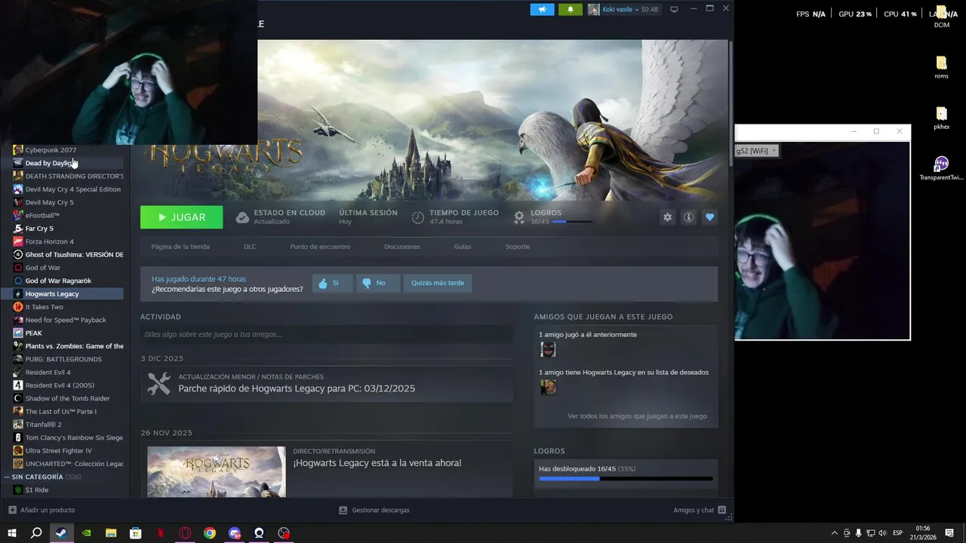Open Hogwarts Legacy sale broadcast thumbnail
Image resolution: width=966 pixels, height=543 pixels.
[217, 471]
